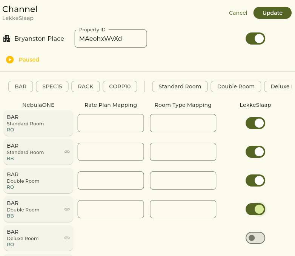Toggle the Bryanston Place property switch
295x256 pixels.
pos(255,39)
